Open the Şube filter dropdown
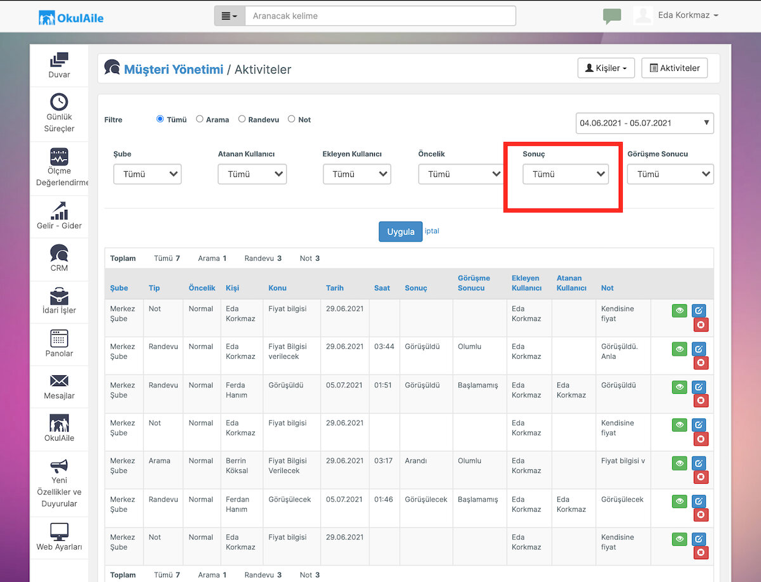761x582 pixels. [x=147, y=174]
